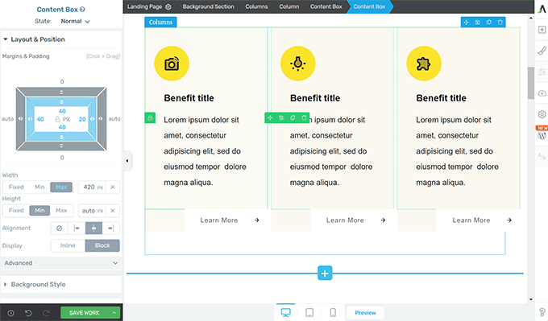Set Height mode to Max
Image resolution: width=548 pixels, height=321 pixels.
(x=61, y=211)
